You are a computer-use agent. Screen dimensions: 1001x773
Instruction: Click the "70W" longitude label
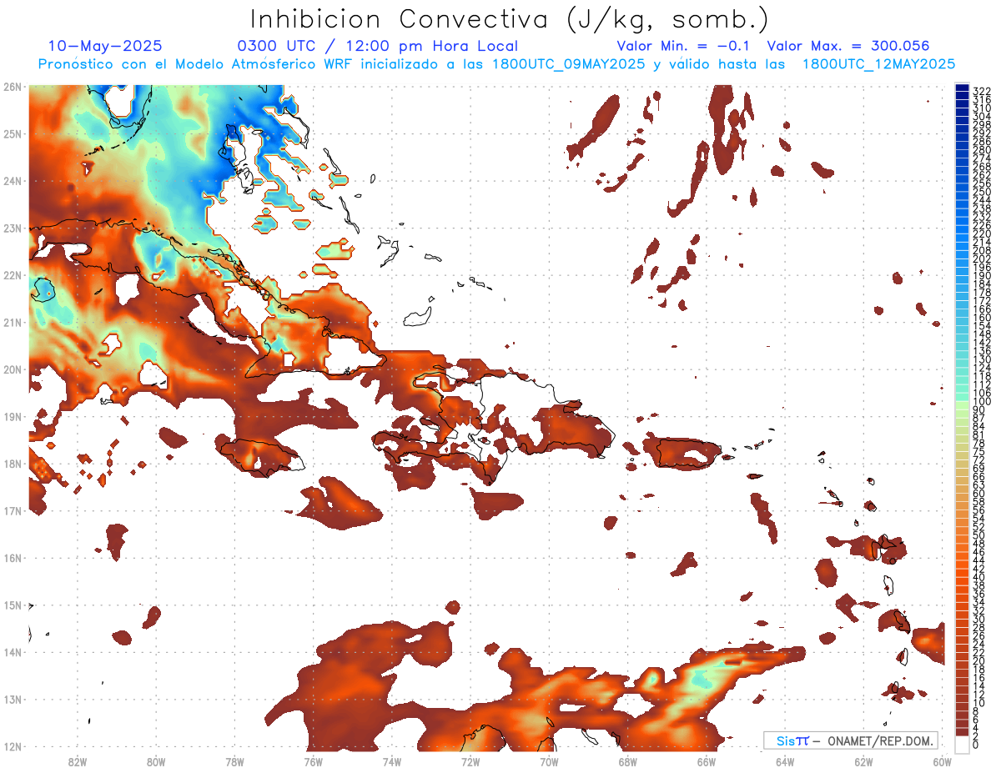(549, 761)
